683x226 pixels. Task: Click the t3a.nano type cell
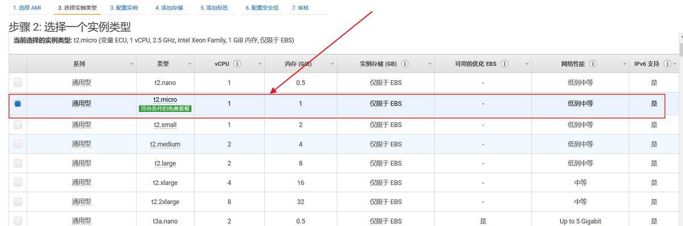coord(165,221)
